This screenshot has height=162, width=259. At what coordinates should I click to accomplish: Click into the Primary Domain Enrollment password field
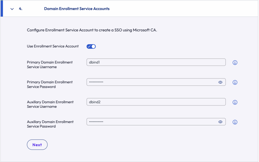point(152,82)
